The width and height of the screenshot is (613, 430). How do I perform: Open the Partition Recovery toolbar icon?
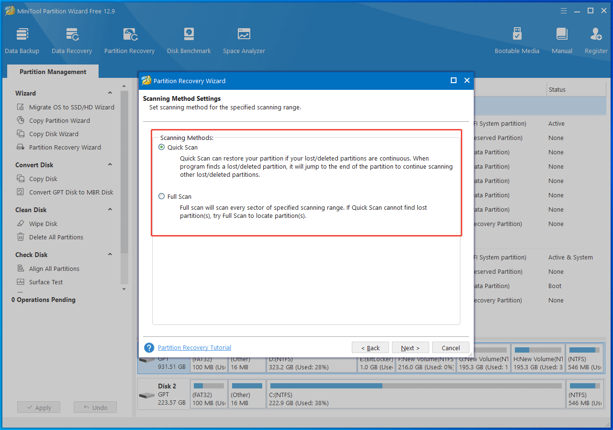click(x=129, y=41)
